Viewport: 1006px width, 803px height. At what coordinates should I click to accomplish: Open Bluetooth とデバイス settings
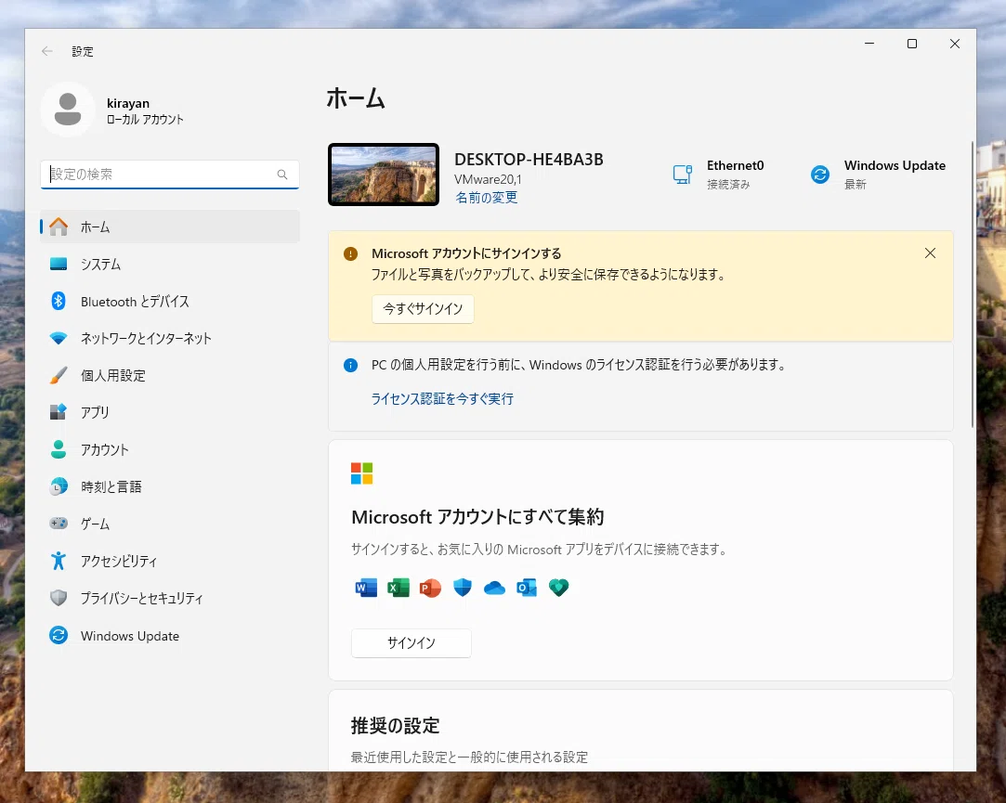pos(170,301)
